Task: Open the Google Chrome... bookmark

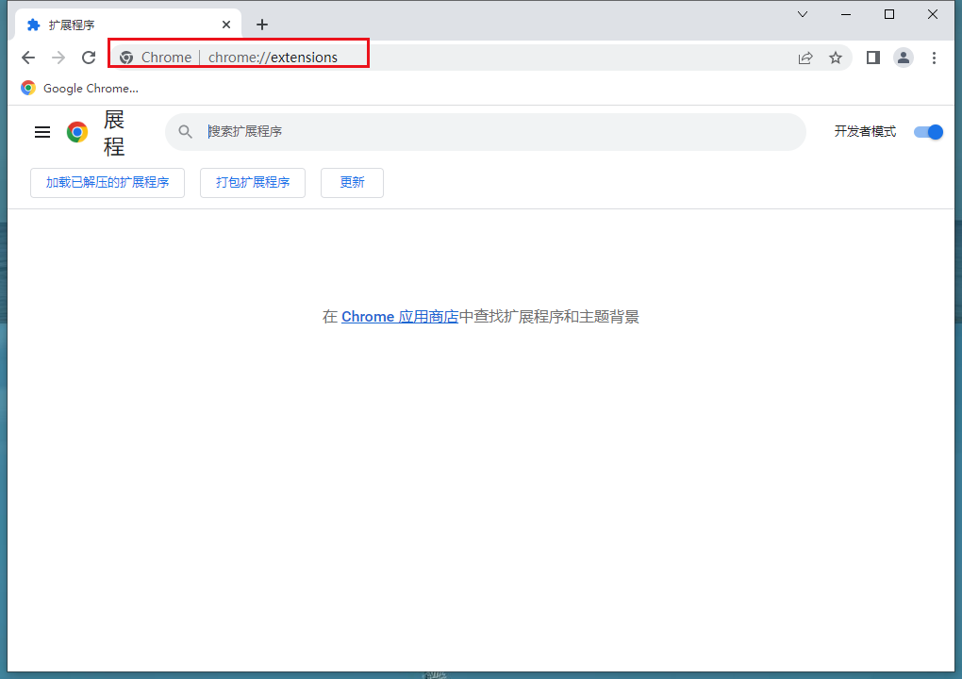Action: coord(80,89)
